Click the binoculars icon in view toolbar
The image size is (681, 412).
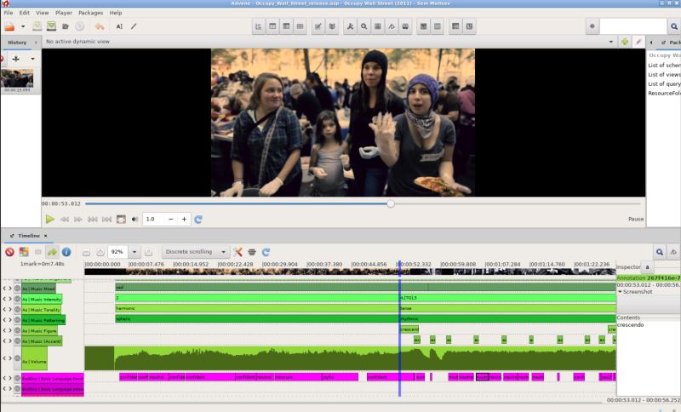(x=405, y=26)
